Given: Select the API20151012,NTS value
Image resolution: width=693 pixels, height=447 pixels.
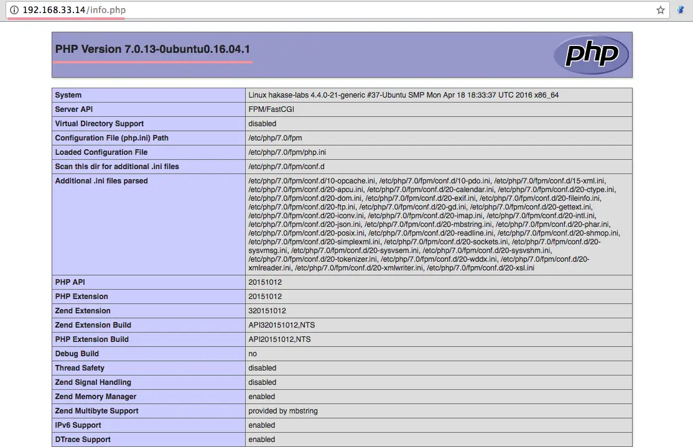Looking at the screenshot, I should (279, 339).
